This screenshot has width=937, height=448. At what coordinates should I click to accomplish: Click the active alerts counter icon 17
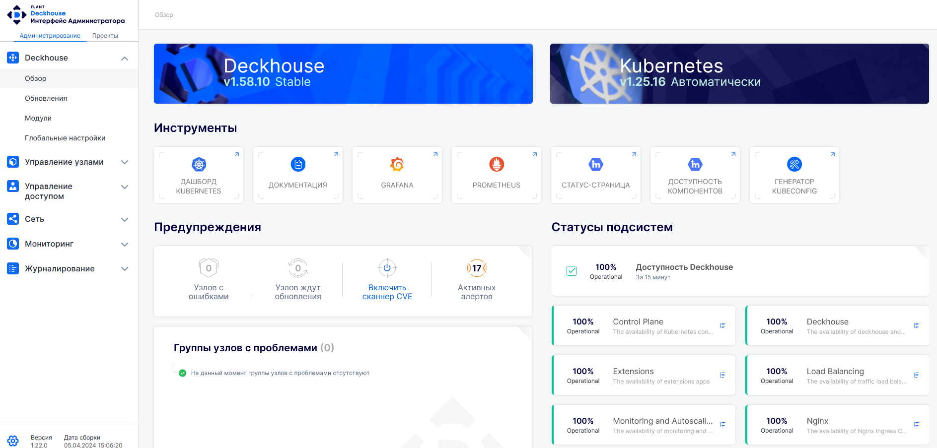[477, 268]
